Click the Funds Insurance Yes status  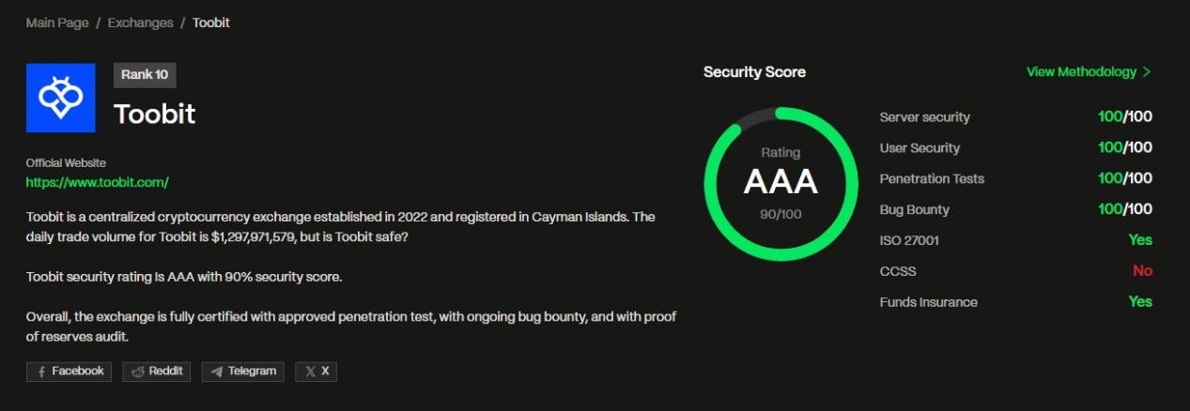point(1140,302)
